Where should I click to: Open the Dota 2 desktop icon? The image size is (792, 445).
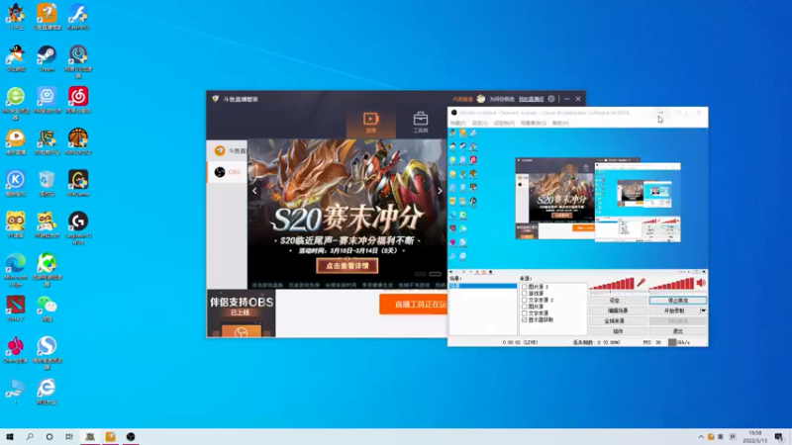pyautogui.click(x=16, y=309)
